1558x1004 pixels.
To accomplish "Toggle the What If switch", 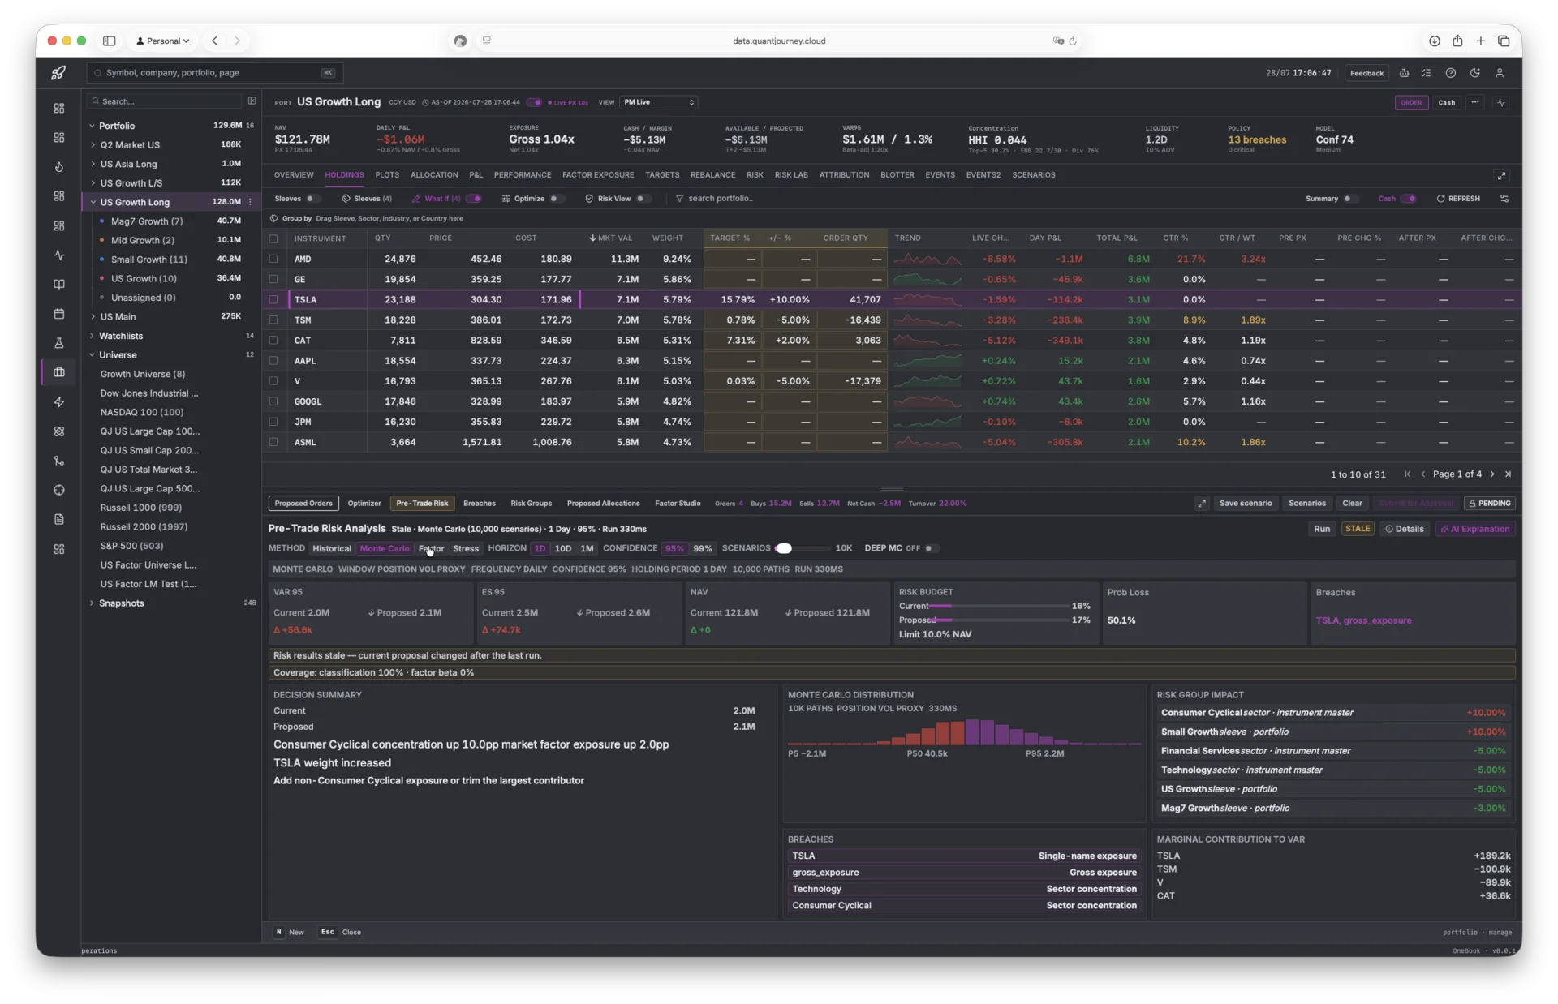I will [474, 199].
